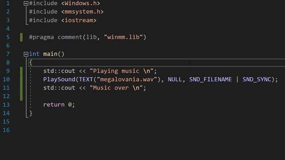285x160 pixels.
Task: Click on the TEXT macro
Action: (86, 79)
